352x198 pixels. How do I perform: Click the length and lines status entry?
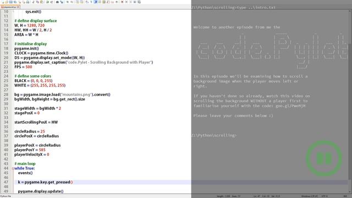[229, 196]
